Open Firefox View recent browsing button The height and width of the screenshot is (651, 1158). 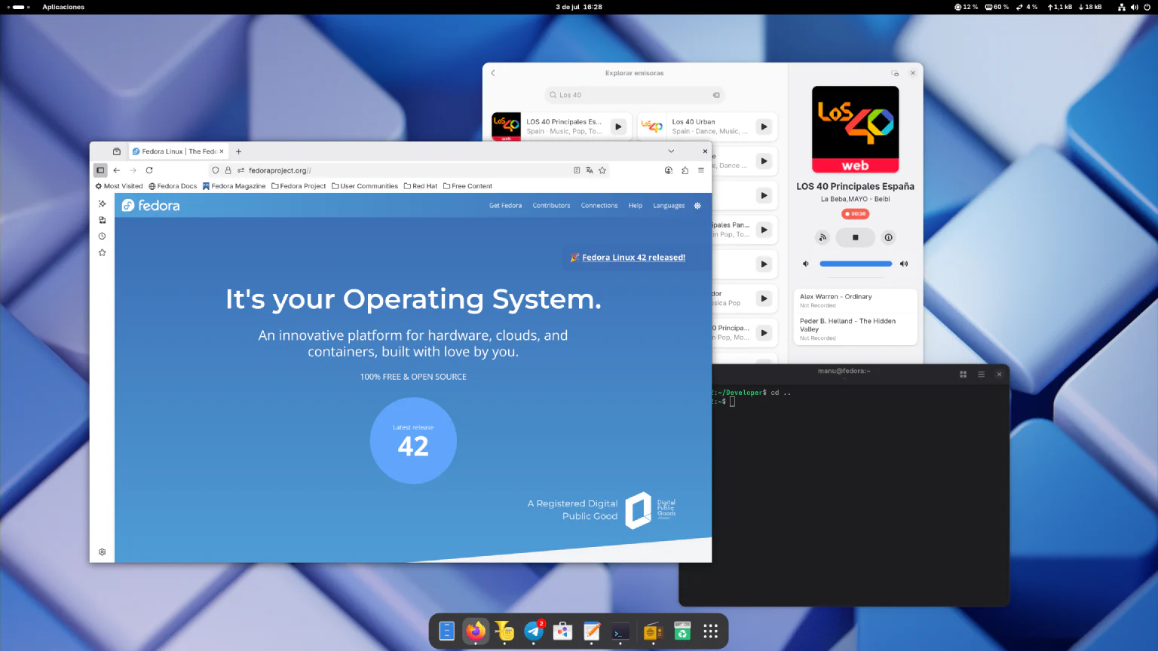[117, 151]
